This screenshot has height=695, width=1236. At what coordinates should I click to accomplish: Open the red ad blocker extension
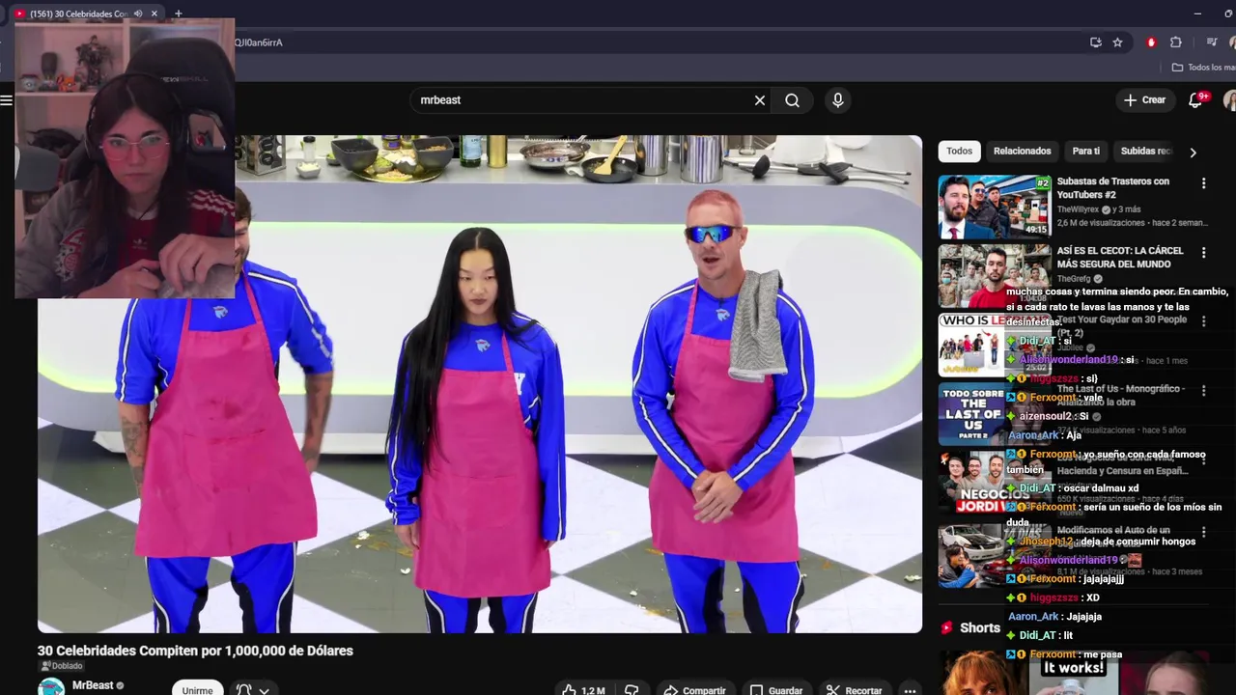click(x=1151, y=42)
